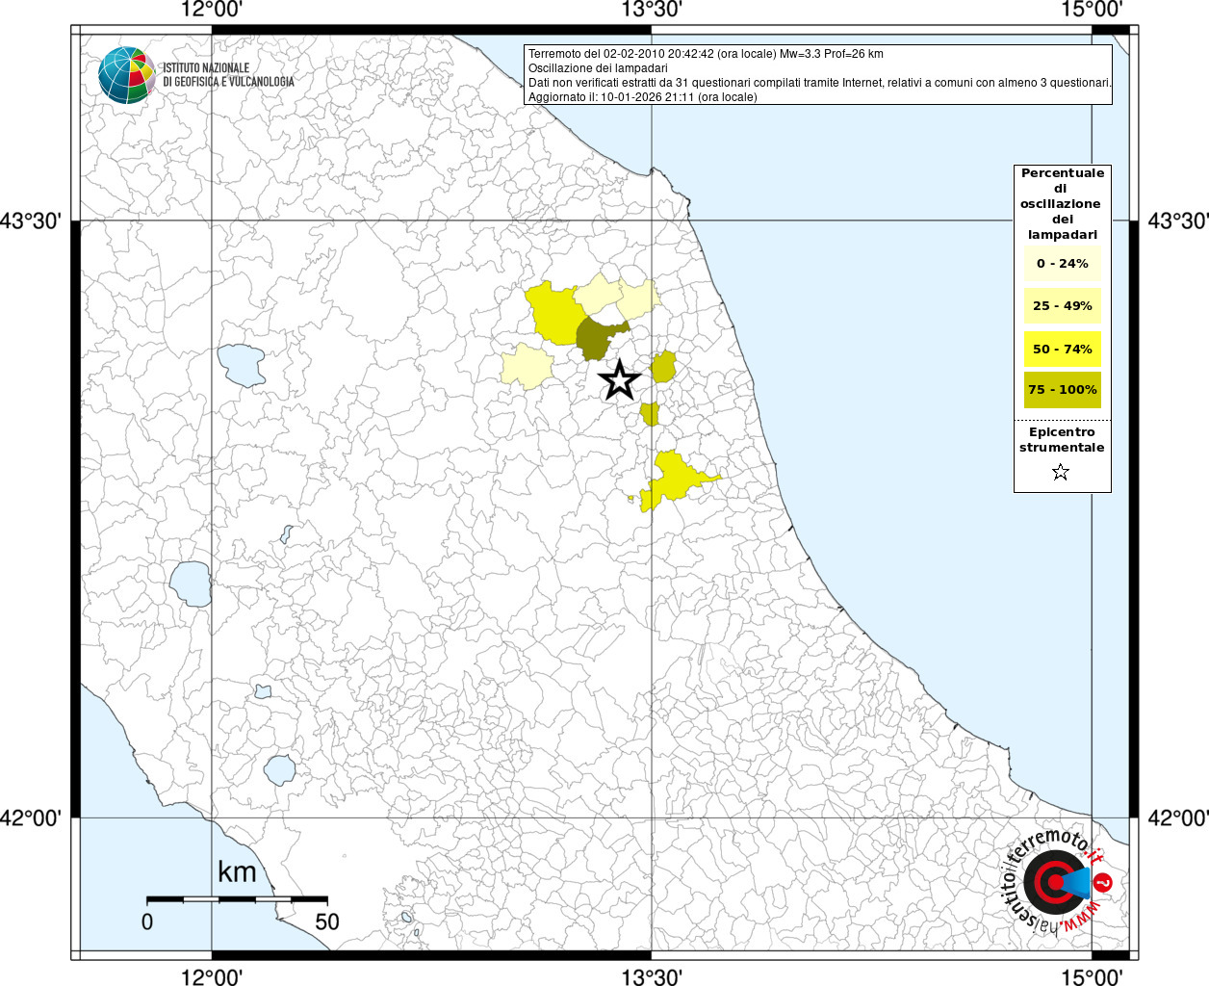This screenshot has height=986, width=1209.
Task: Click the 'Epicentro strumentale' legend label
Action: (1062, 440)
